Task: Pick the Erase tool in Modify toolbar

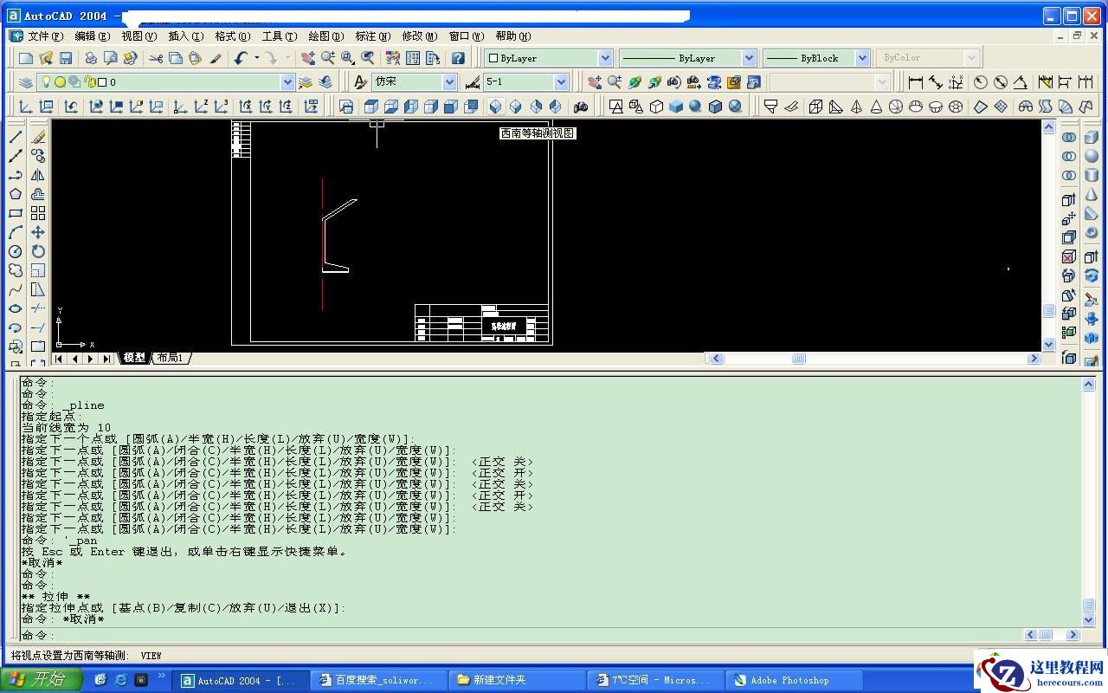Action: (x=38, y=137)
